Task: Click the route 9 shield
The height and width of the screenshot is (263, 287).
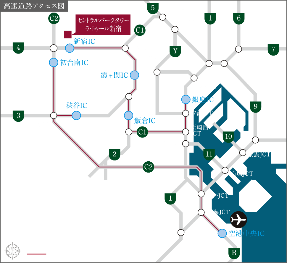Action: [256, 107]
